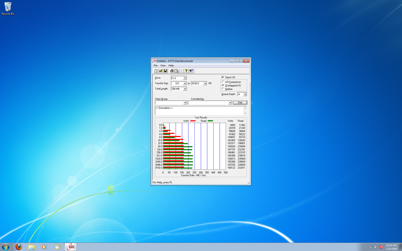
Task: Click the green Read legend swatch
Action: [210, 121]
